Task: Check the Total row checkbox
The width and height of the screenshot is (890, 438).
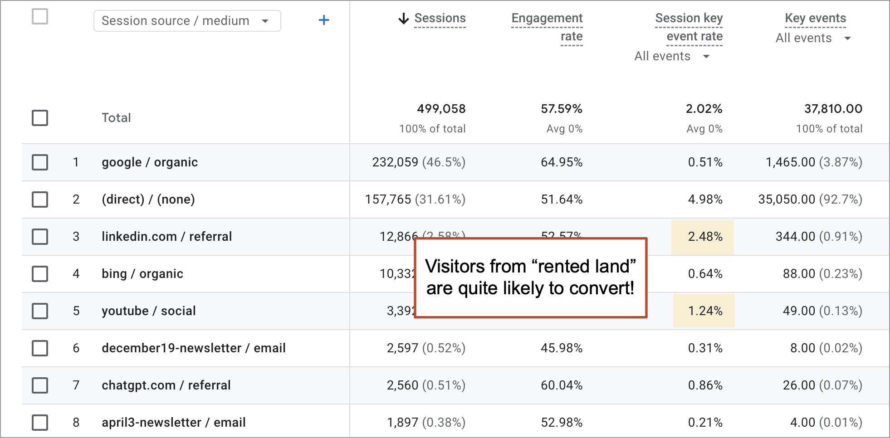Action: click(40, 118)
